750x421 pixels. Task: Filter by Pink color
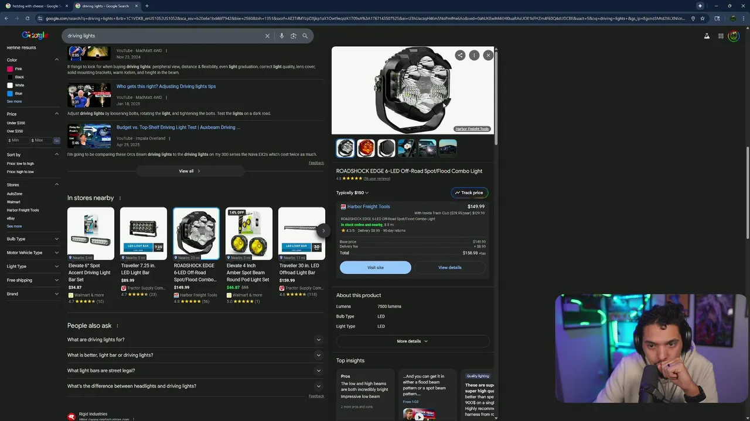point(15,69)
